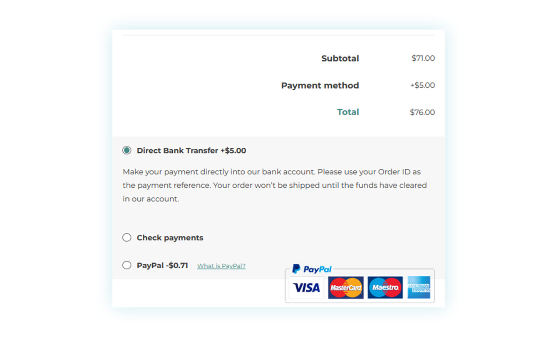Click the Payment method fee +$5.00
This screenshot has height=337, width=541.
point(422,85)
